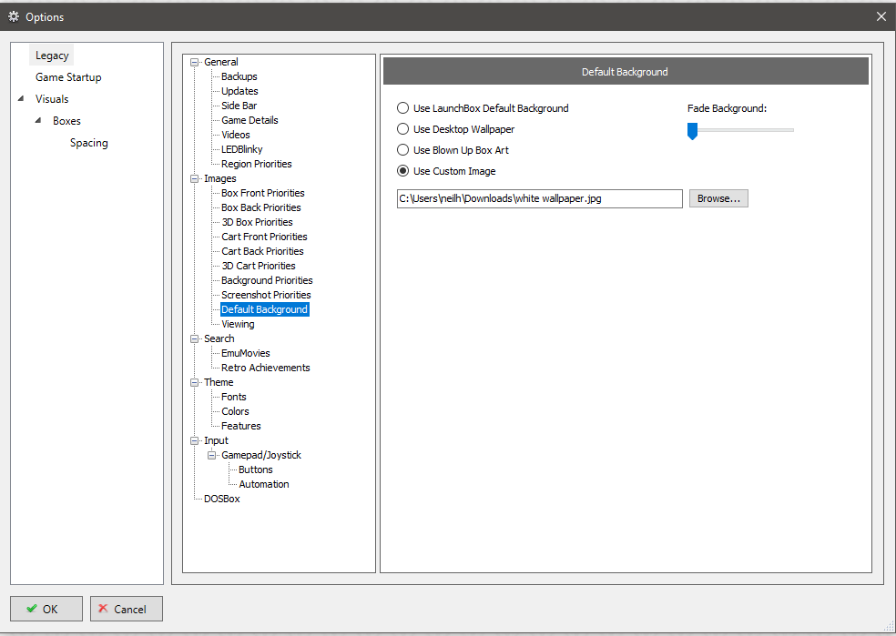Collapse the Boxes arrow in left sidebar
Viewport: 896px width, 636px height.
click(x=38, y=121)
